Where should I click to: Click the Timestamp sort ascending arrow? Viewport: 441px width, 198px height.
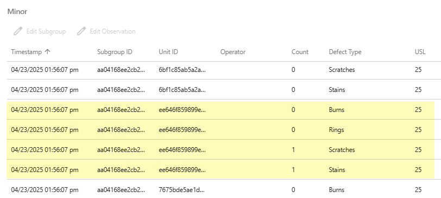tap(48, 52)
